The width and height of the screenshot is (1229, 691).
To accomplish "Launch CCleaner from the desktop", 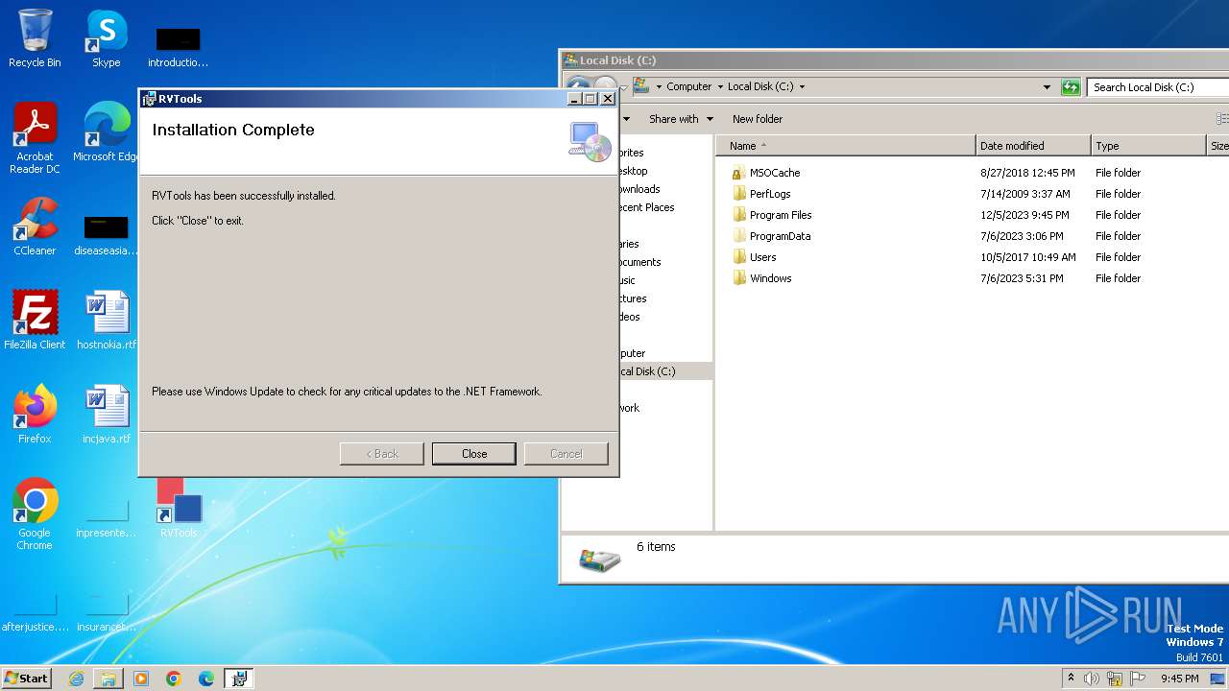I will click(35, 226).
